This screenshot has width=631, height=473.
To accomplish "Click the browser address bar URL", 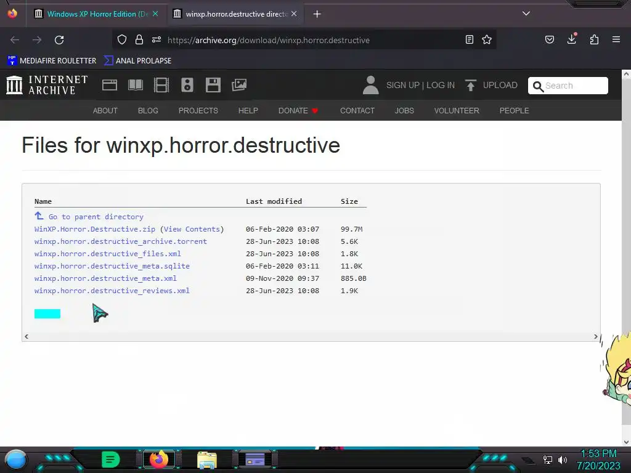I will [x=269, y=40].
